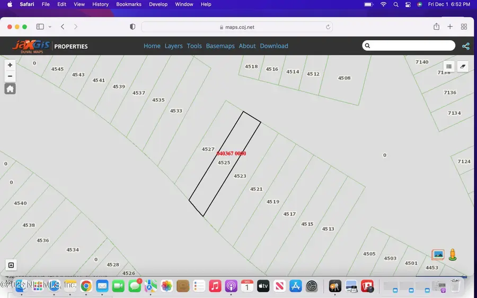Click the parcel labeled 4508
Image resolution: width=477 pixels, height=298 pixels.
click(x=344, y=78)
